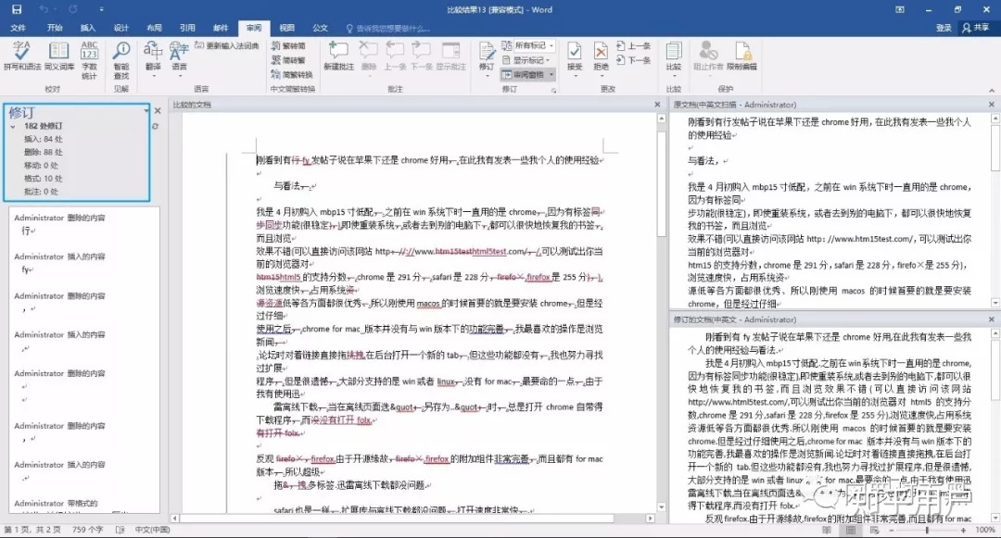Viewport: 1001px width, 538px height.
Task: Switch to the 布局 layout tab
Action: pyautogui.click(x=154, y=28)
